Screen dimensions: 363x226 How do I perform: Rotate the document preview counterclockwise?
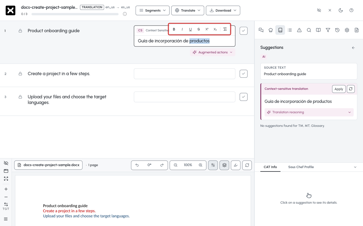click(x=137, y=165)
